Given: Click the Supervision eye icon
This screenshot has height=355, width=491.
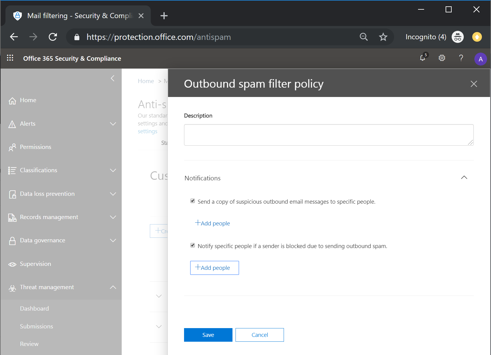Looking at the screenshot, I should (x=12, y=264).
